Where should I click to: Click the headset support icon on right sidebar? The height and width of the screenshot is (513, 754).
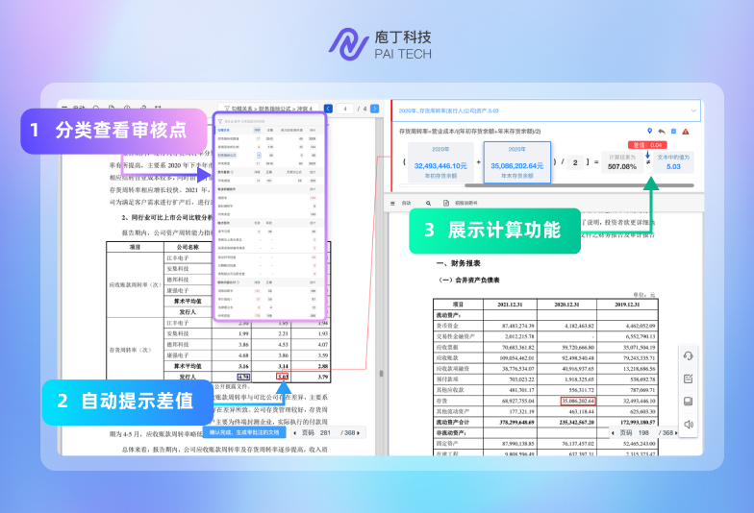689,355
